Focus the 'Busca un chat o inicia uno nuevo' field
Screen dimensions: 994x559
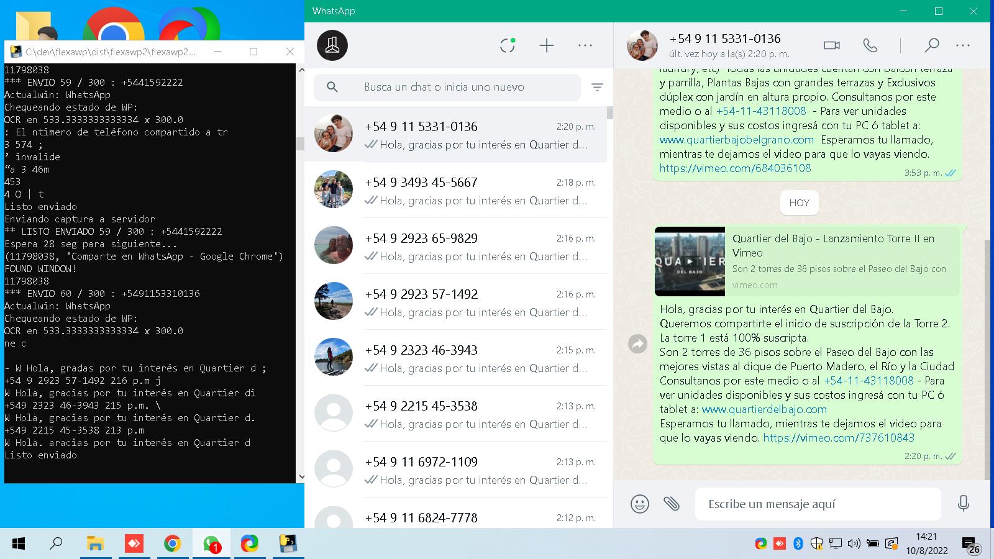tap(447, 87)
